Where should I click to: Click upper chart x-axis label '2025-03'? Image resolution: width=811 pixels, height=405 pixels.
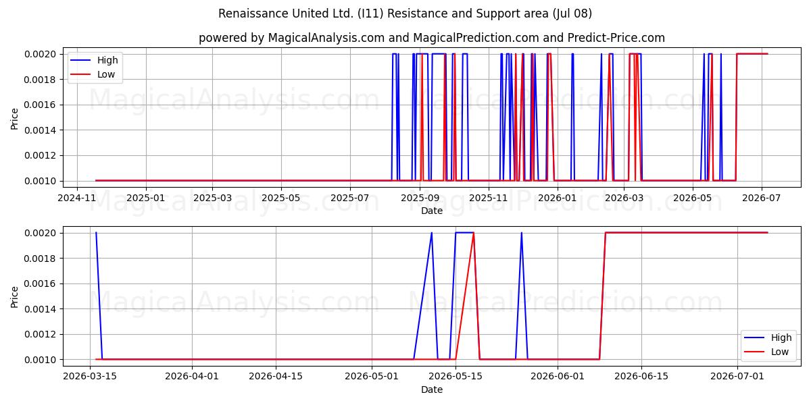pos(212,198)
